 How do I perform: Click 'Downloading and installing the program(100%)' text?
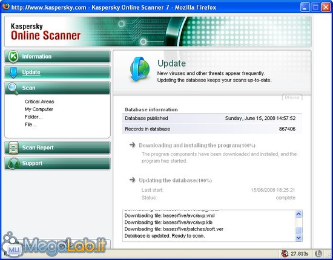[x=197, y=146]
